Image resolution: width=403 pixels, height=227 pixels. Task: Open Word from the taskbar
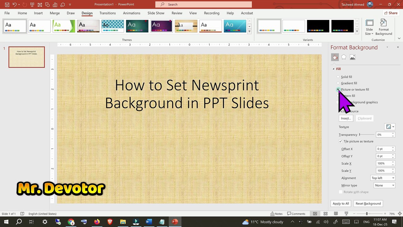tap(149, 222)
